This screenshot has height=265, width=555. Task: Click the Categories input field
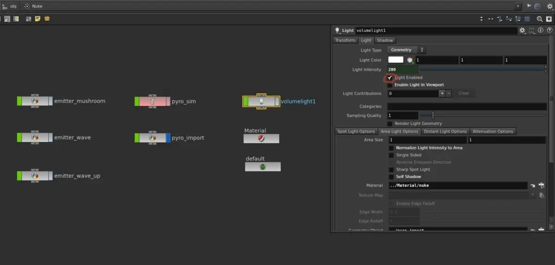click(467, 106)
